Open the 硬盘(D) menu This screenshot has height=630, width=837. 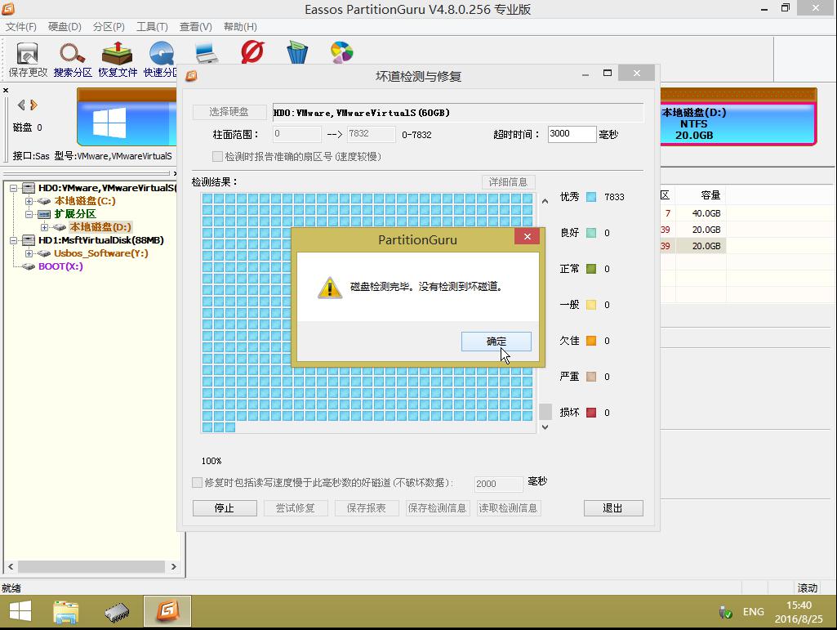65,27
